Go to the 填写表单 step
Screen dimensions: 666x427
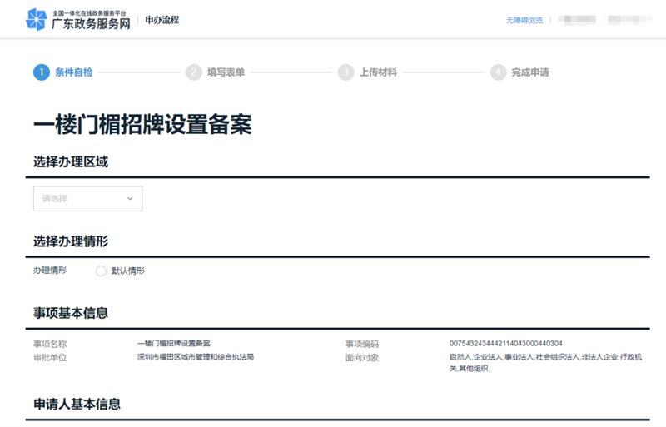pyautogui.click(x=226, y=72)
